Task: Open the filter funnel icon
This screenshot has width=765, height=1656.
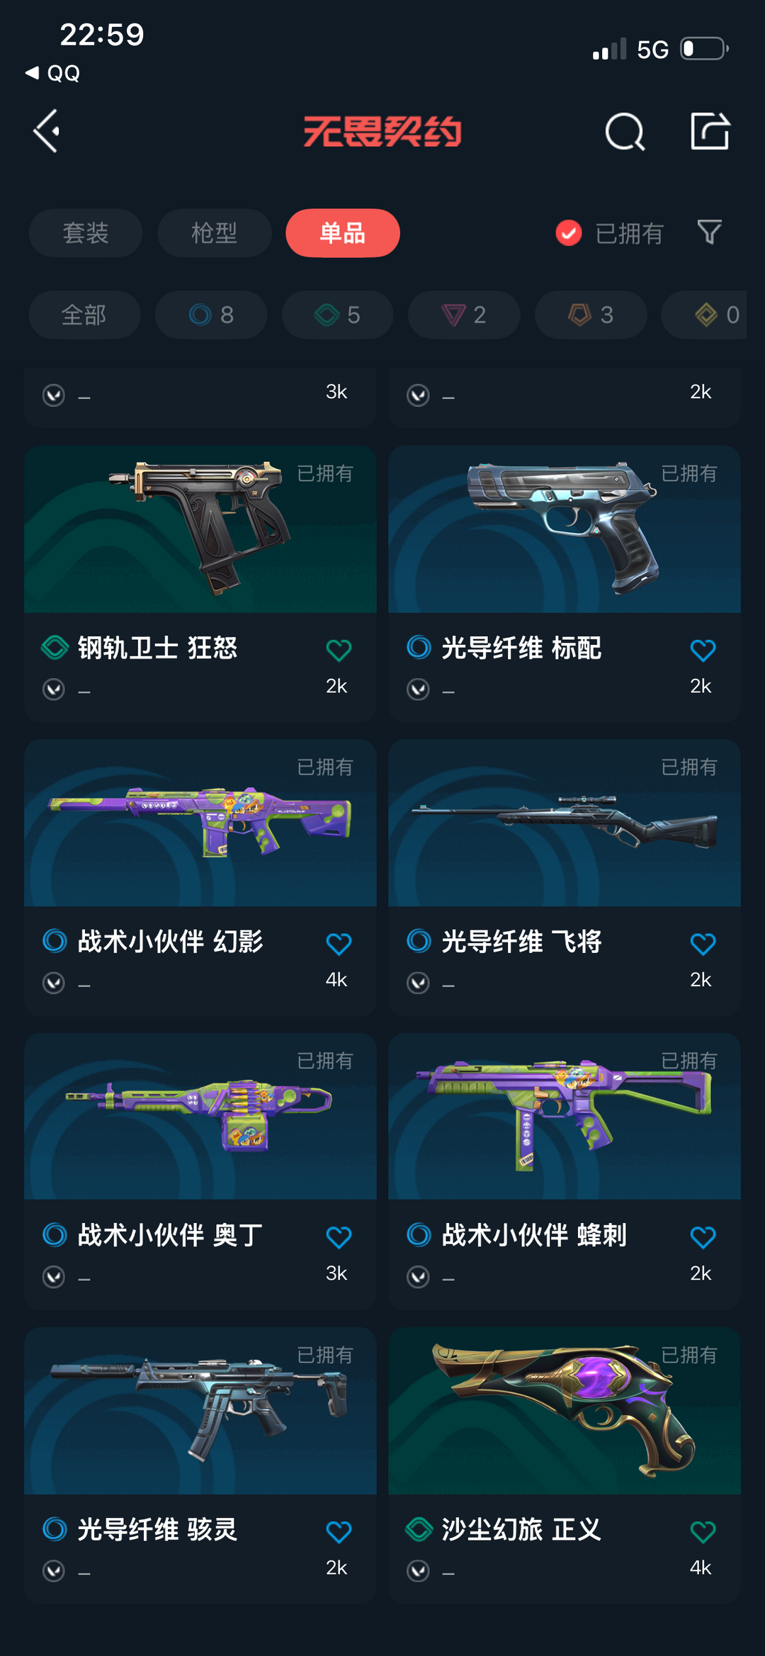Action: [x=709, y=232]
